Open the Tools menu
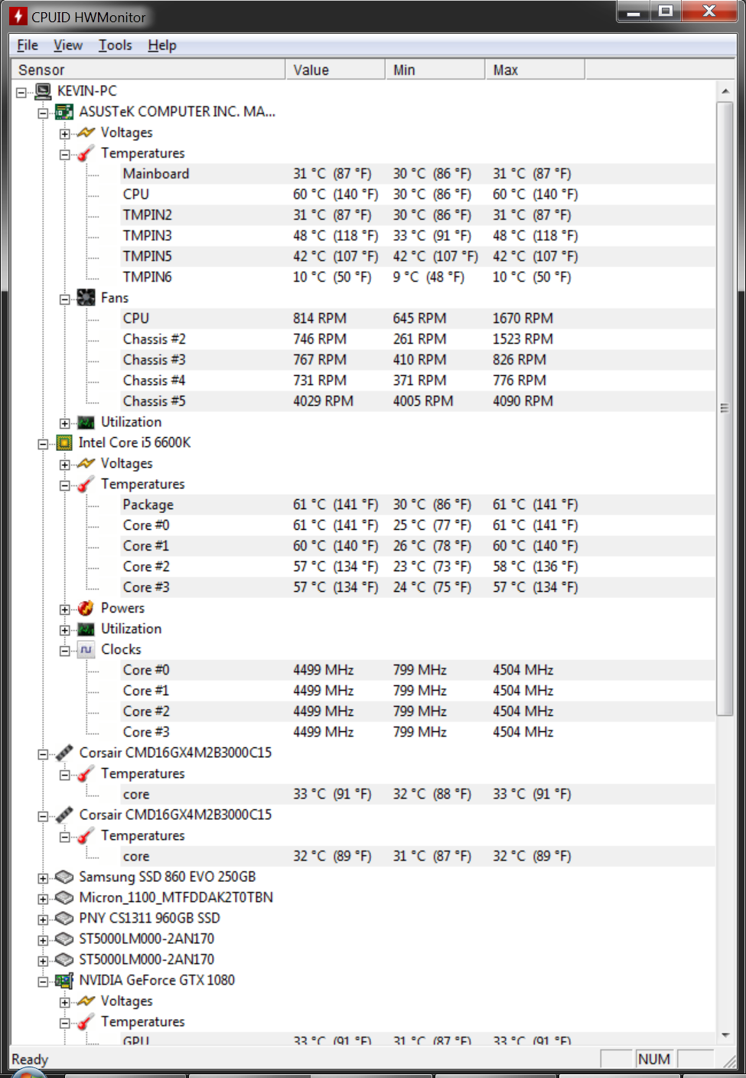Screen dimensions: 746x1078 pyautogui.click(x=115, y=45)
